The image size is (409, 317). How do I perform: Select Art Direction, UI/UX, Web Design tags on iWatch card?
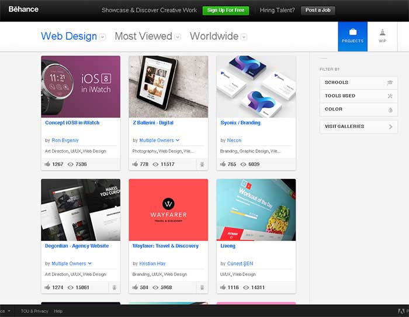(x=75, y=151)
